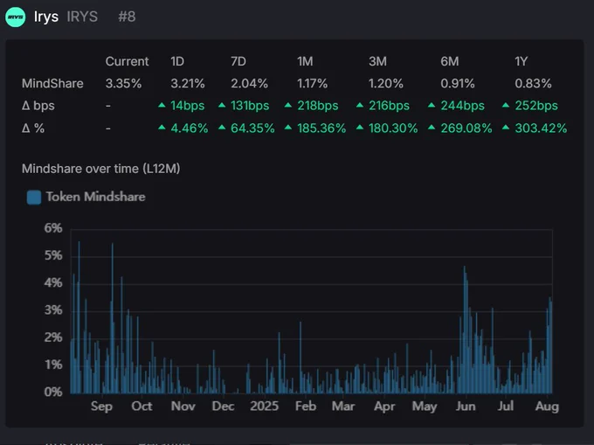The width and height of the screenshot is (594, 445).
Task: Click the Mindshare over time (L12M) heading
Action: click(x=100, y=169)
